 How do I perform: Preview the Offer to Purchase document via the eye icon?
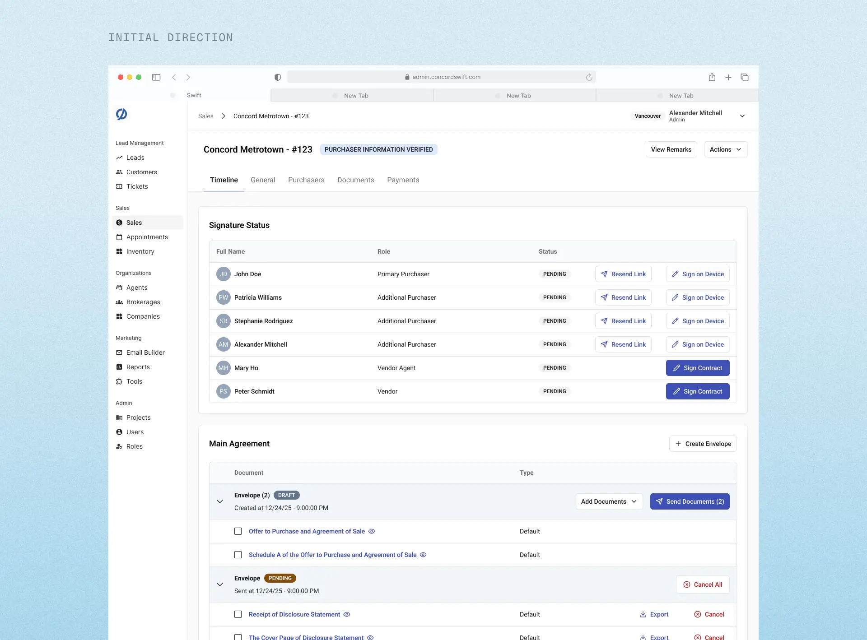372,531
